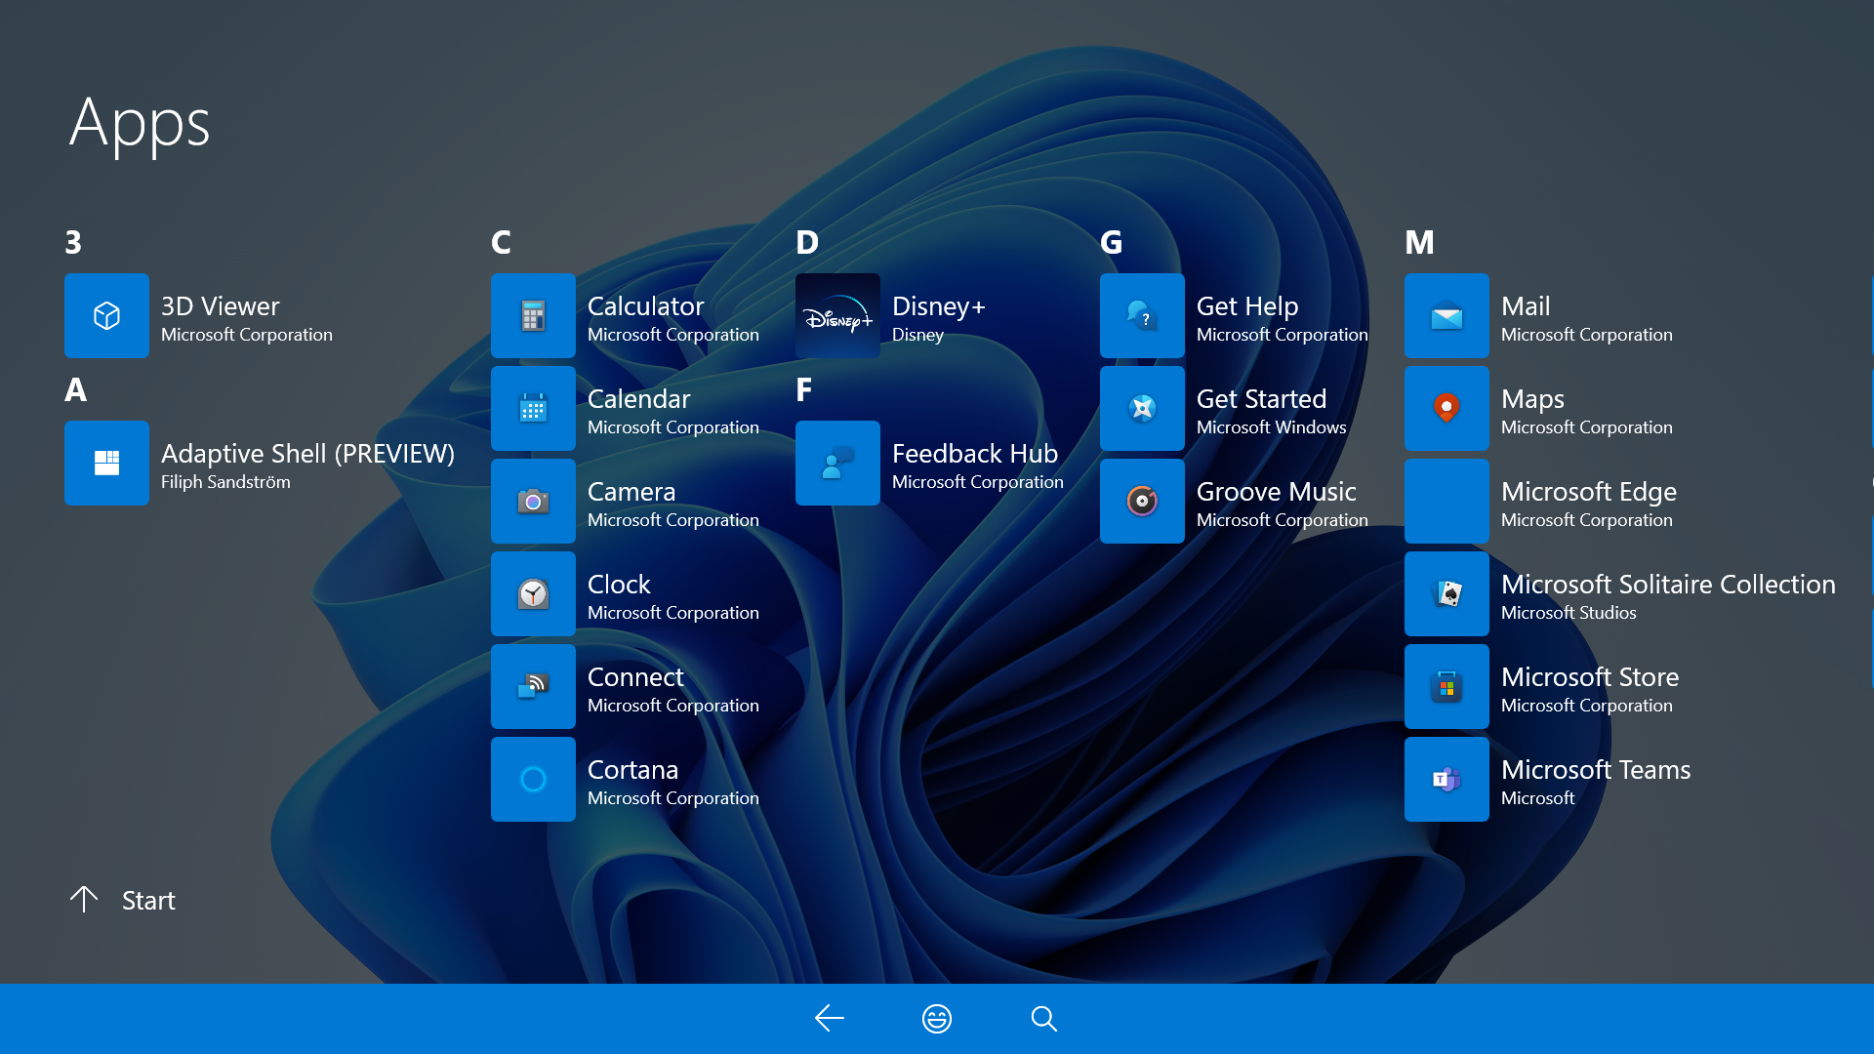Launch the Get Started tile icon
1874x1054 pixels.
coord(1142,408)
